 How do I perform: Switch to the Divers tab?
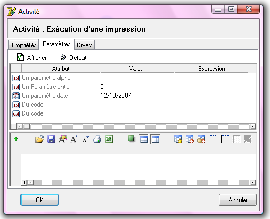(x=85, y=45)
